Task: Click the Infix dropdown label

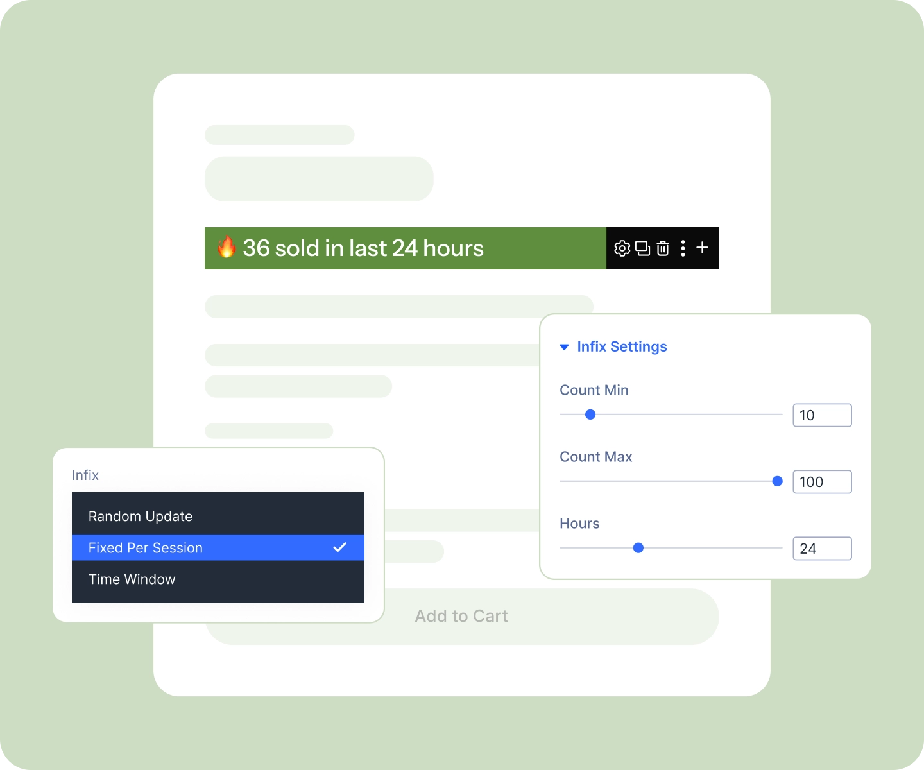Action: (x=85, y=475)
